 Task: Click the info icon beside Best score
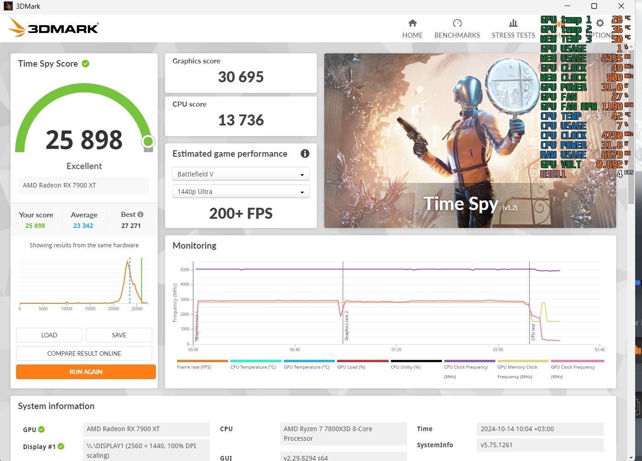point(140,214)
